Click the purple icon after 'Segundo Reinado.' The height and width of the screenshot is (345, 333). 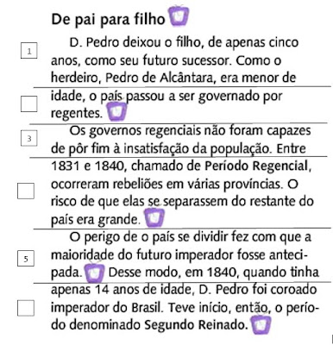(x=261, y=324)
